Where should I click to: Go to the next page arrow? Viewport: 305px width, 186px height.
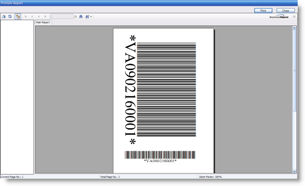[x=39, y=16]
